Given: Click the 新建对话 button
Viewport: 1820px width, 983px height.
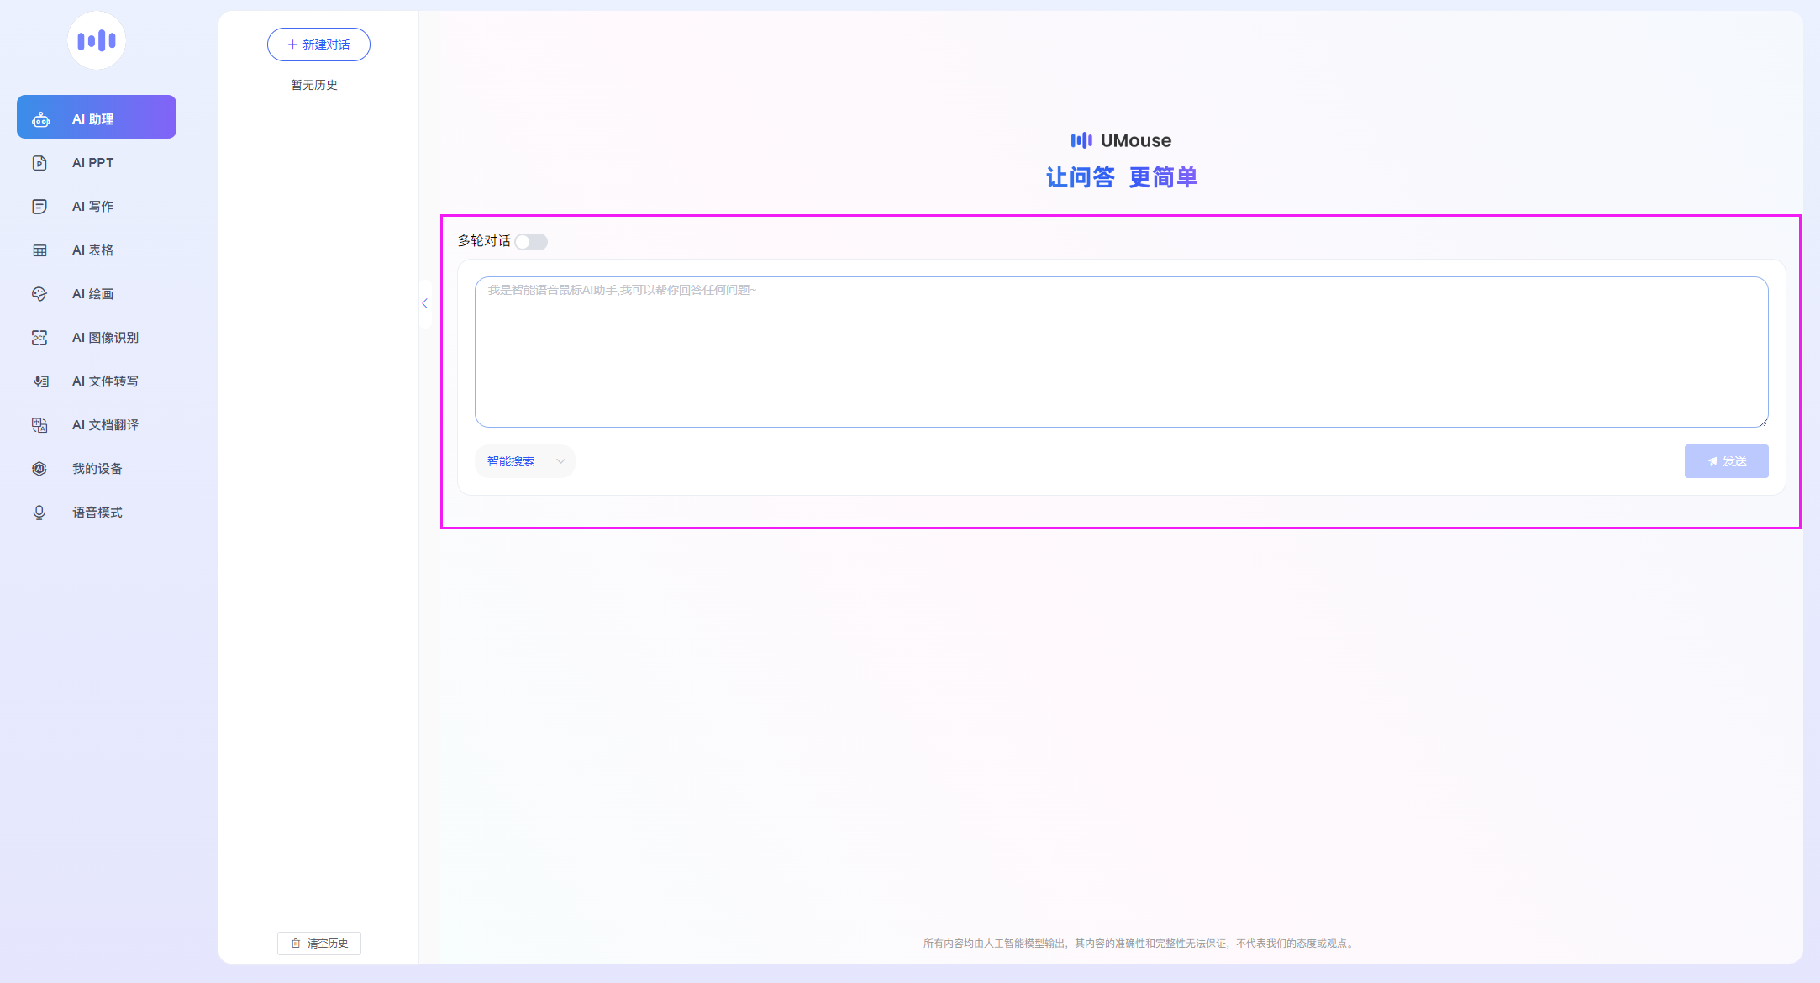Looking at the screenshot, I should (x=318, y=45).
